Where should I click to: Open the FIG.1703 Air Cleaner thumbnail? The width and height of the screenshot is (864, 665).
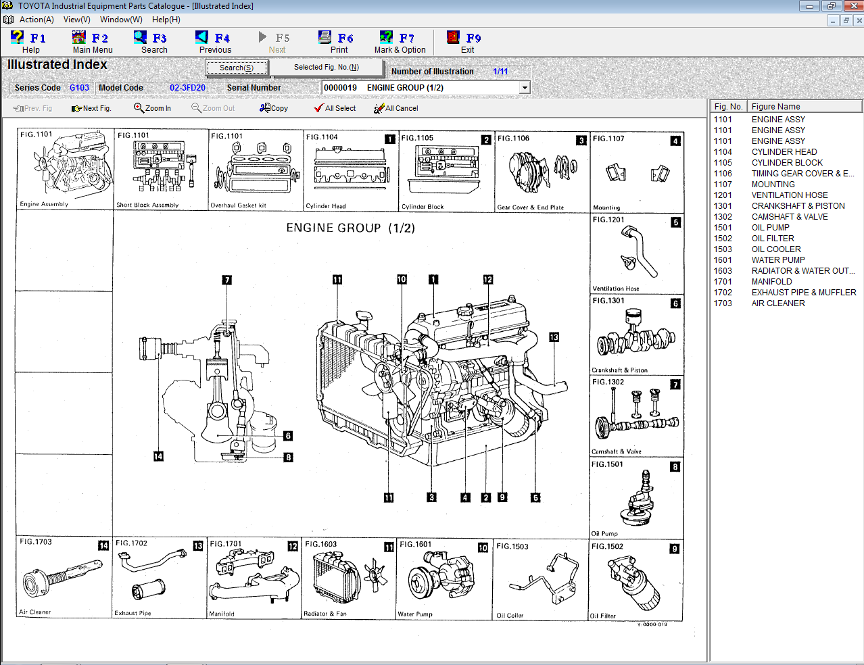click(63, 578)
